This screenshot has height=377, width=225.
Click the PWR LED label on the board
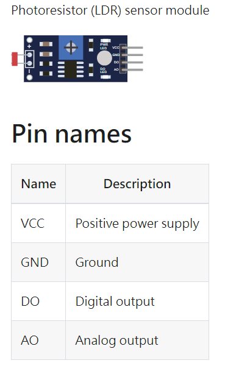(x=104, y=46)
